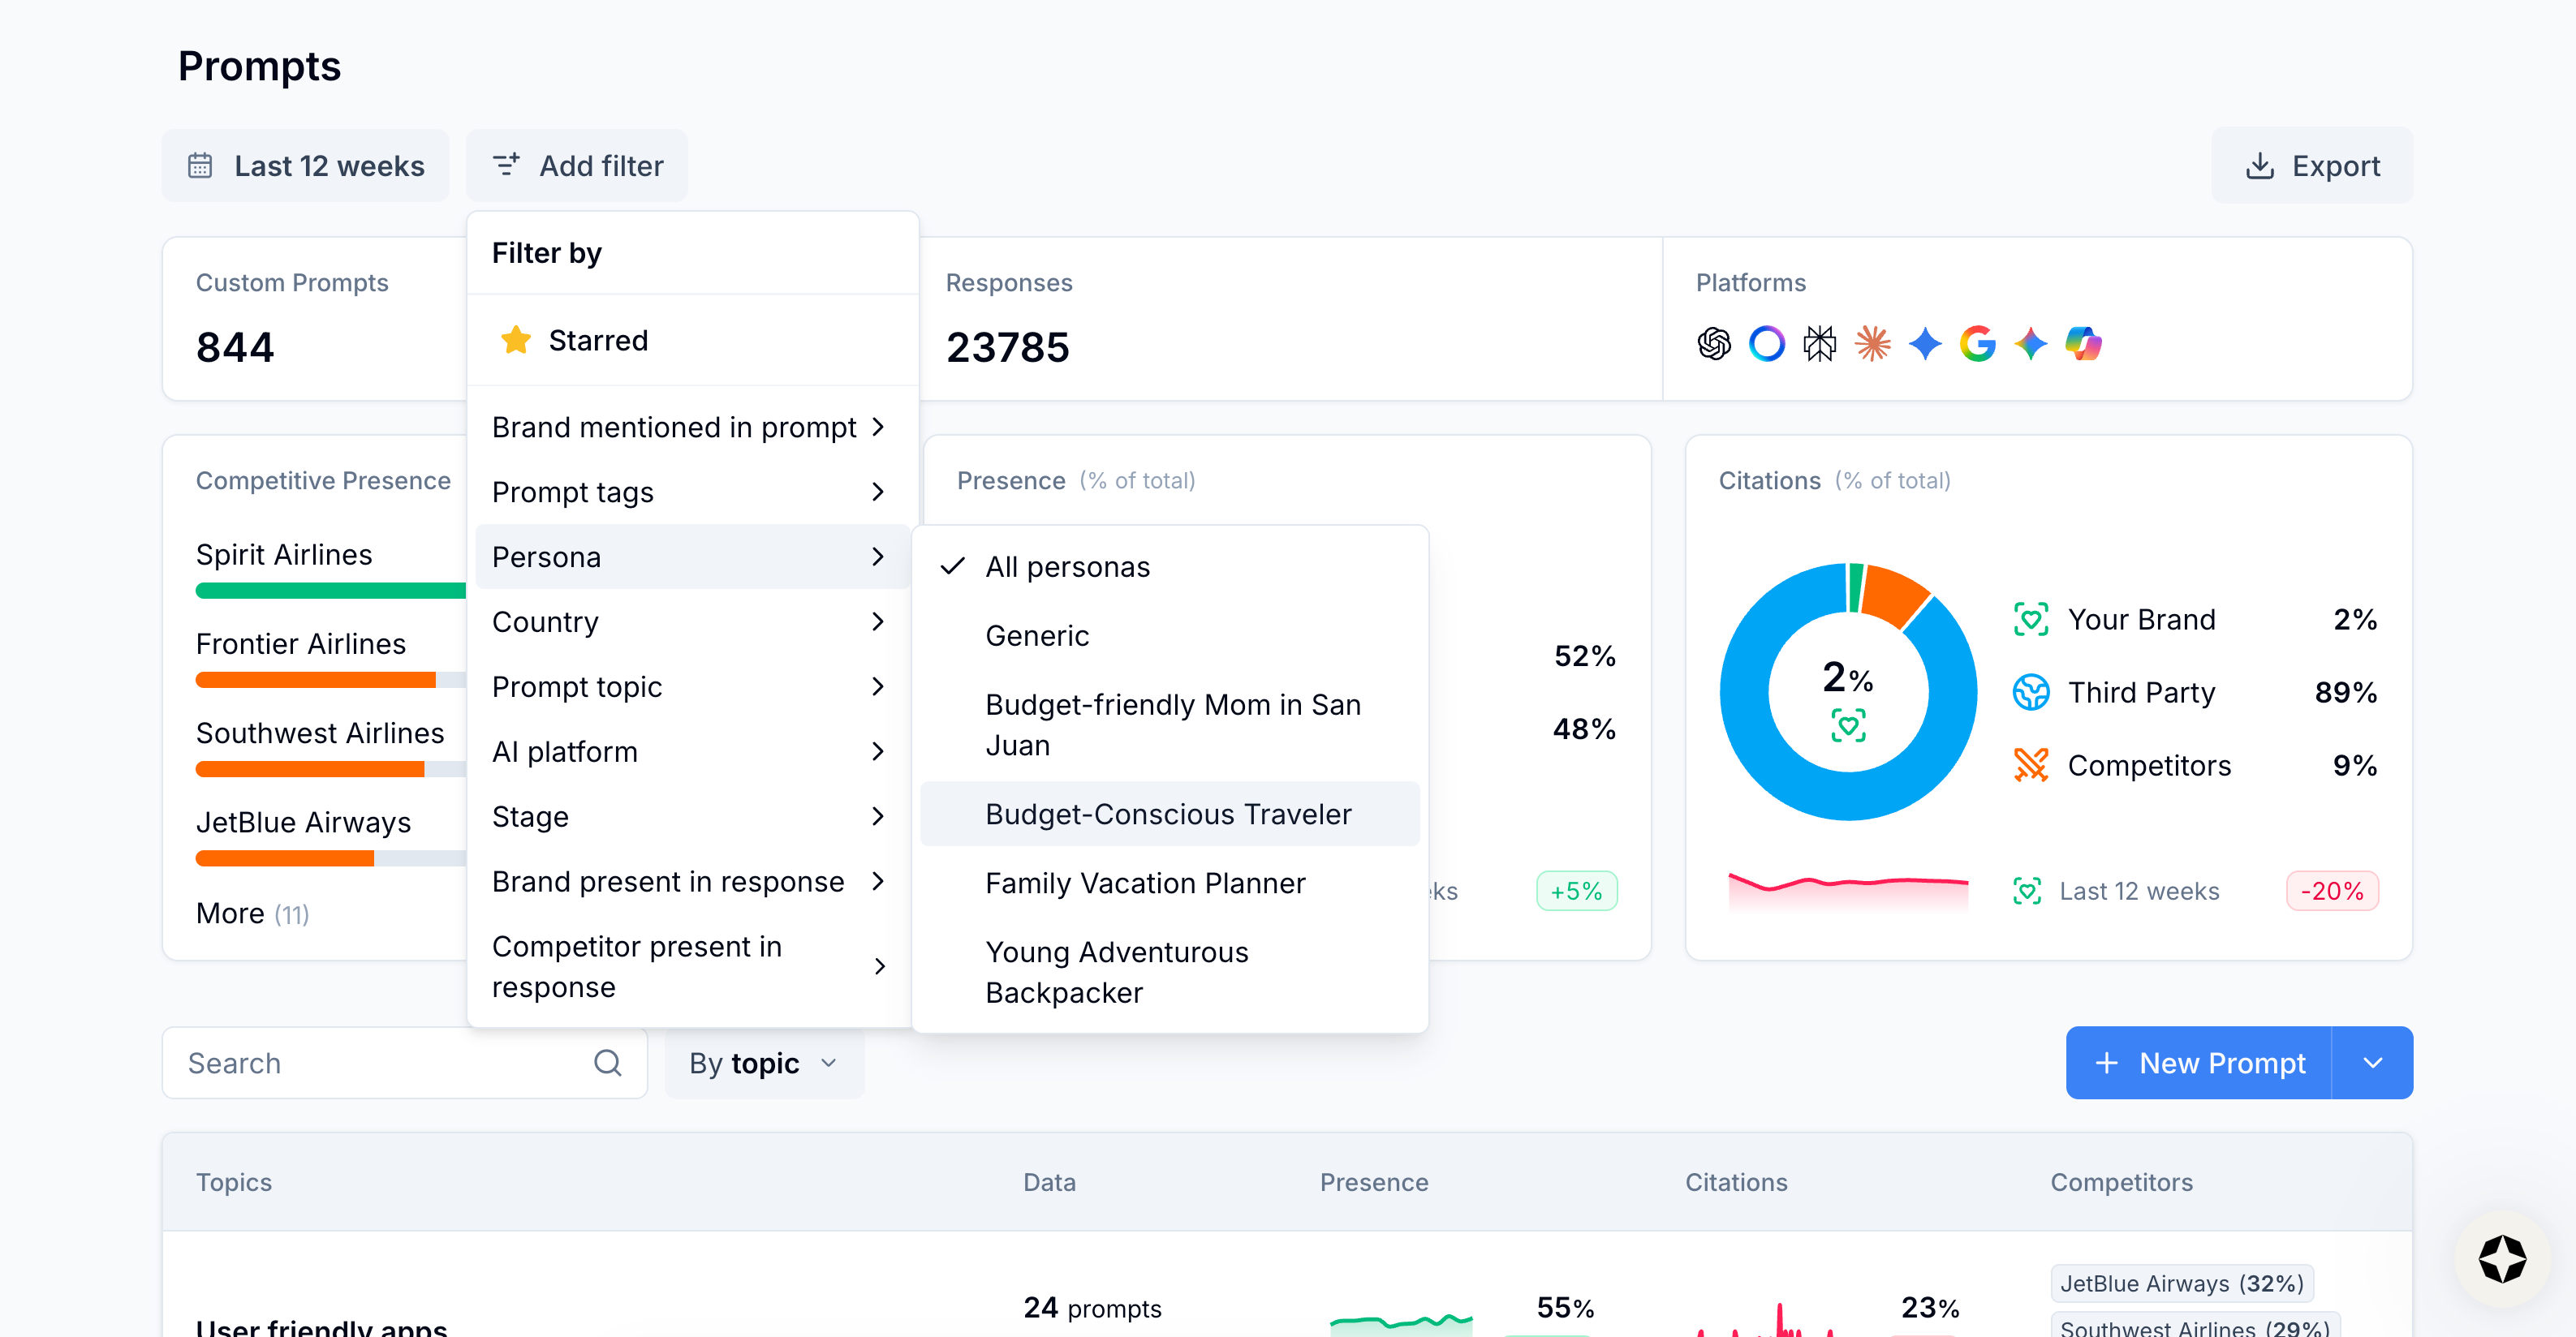Select Budget-Conscious Traveler persona
The image size is (2576, 1337).
pos(1167,814)
